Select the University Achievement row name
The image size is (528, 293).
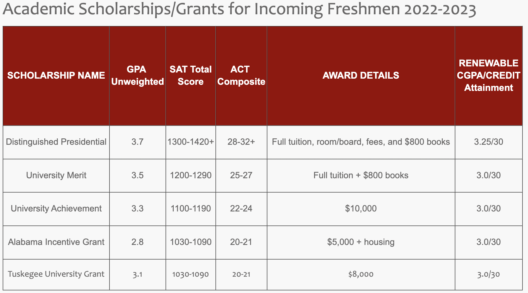click(x=56, y=209)
